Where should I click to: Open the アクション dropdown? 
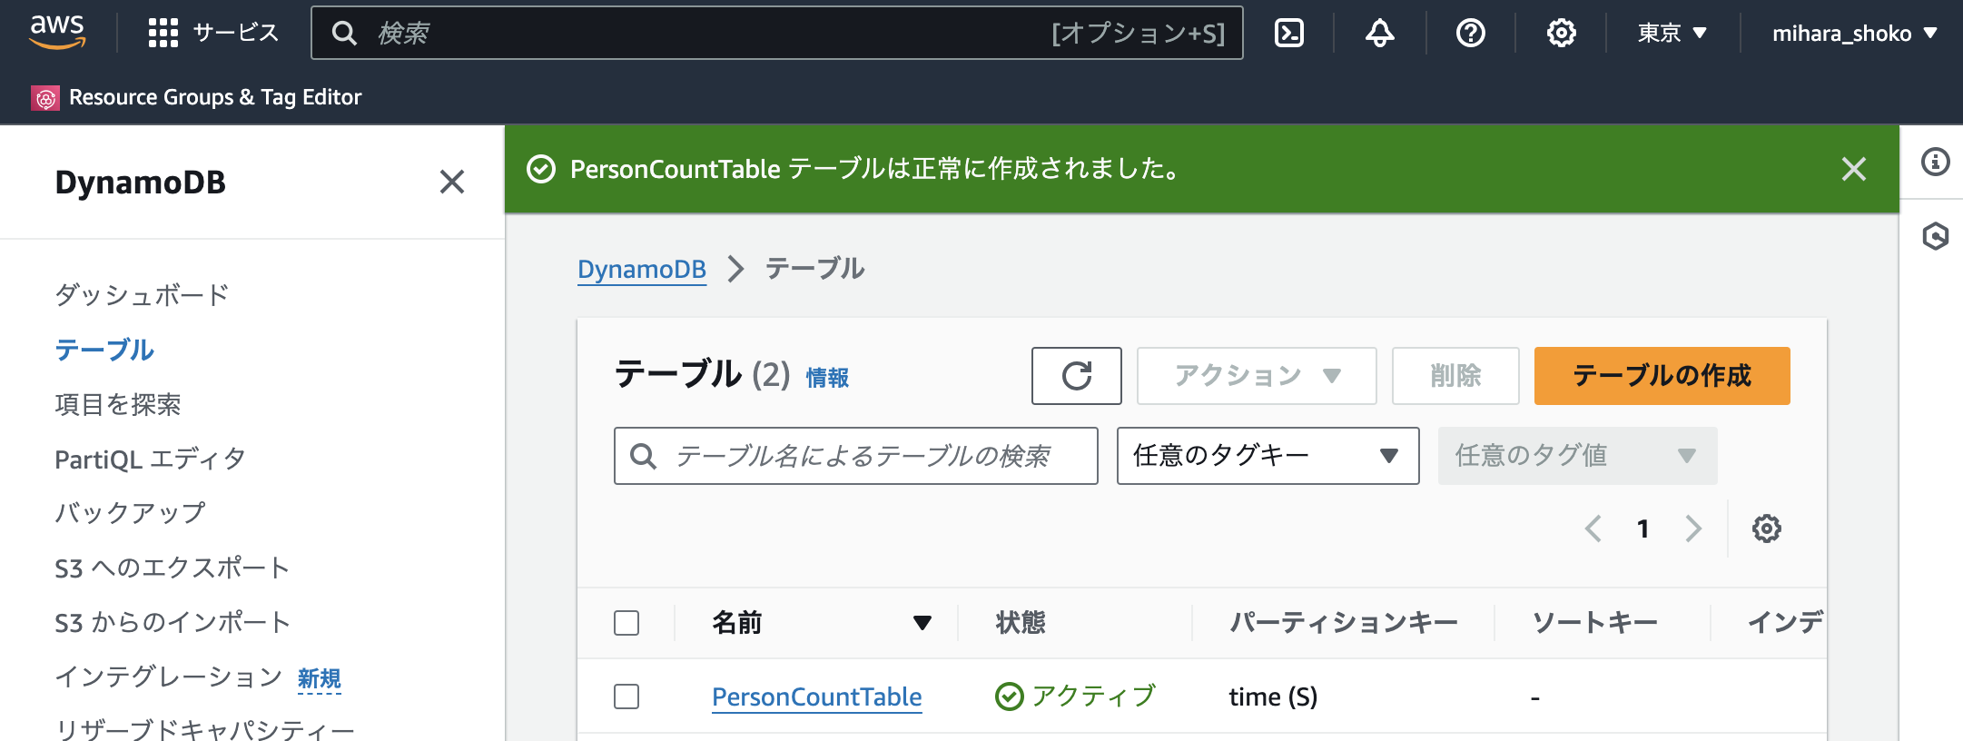pos(1257,376)
